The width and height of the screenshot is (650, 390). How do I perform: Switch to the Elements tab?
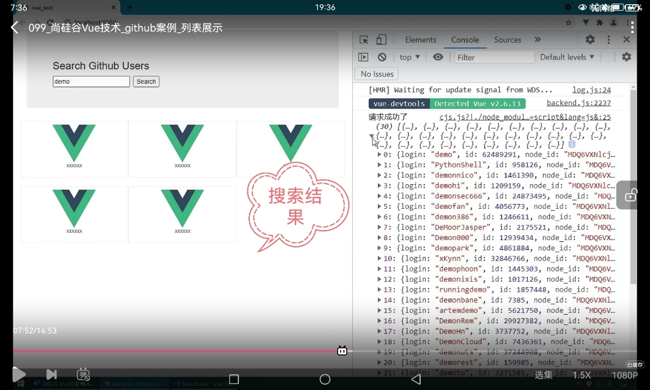tap(420, 40)
